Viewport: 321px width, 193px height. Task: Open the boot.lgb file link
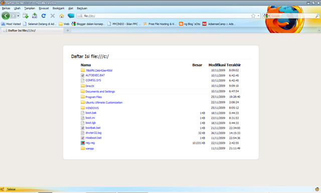(90, 123)
